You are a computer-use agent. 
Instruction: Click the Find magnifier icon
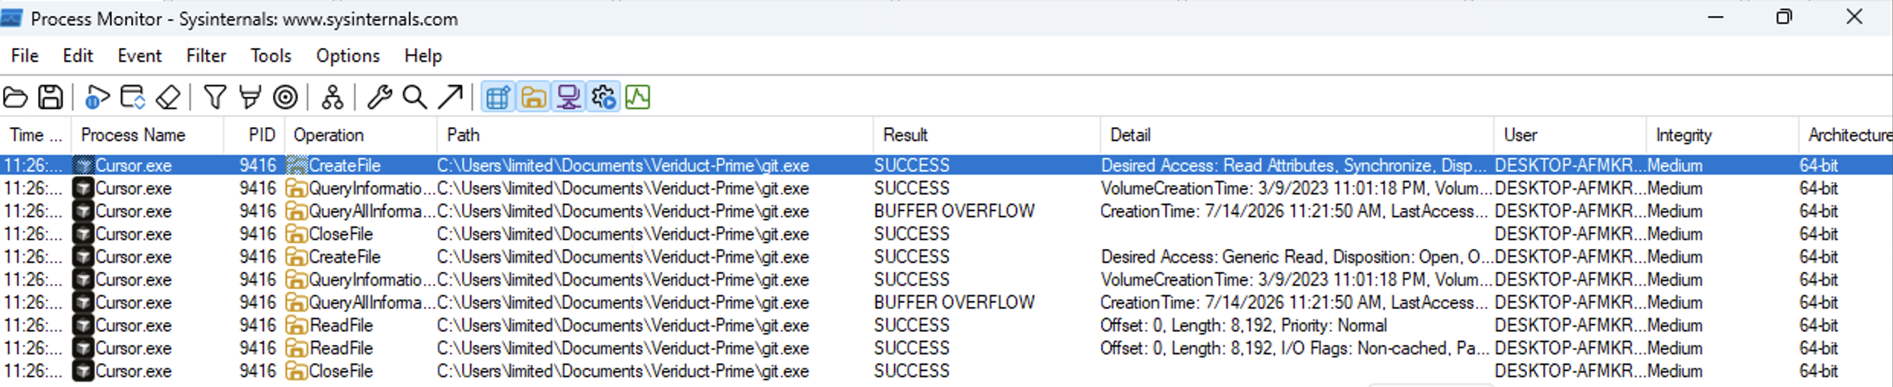pyautogui.click(x=415, y=98)
